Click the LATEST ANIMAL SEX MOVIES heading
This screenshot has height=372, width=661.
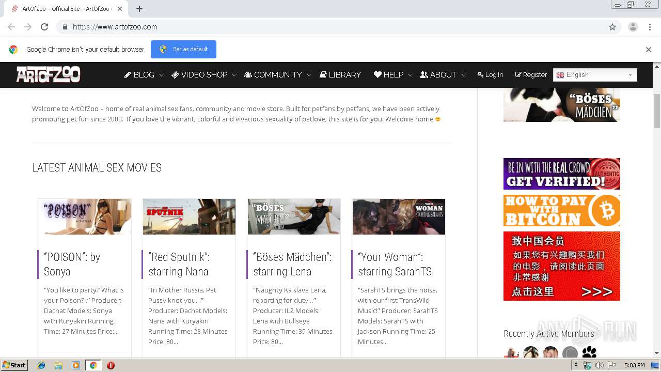coord(97,168)
